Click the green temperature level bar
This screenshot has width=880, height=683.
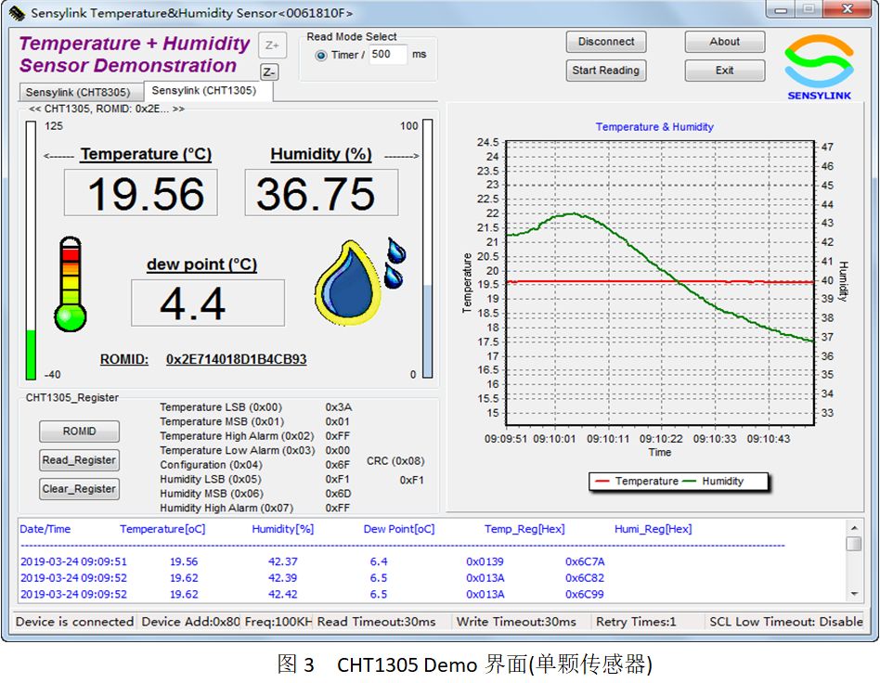tap(31, 354)
